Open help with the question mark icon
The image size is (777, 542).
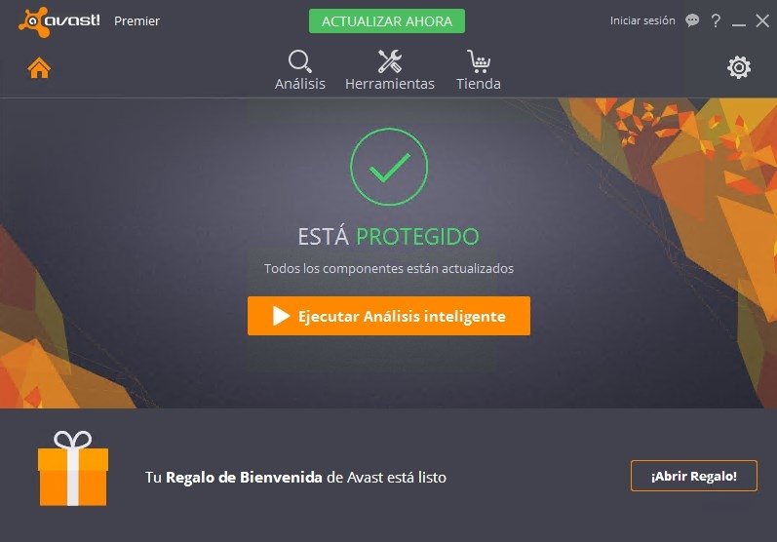click(x=716, y=20)
